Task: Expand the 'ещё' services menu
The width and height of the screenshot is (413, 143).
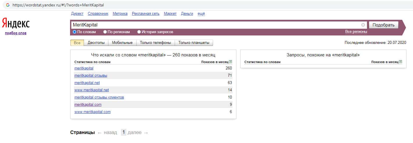Action: pyautogui.click(x=201, y=14)
